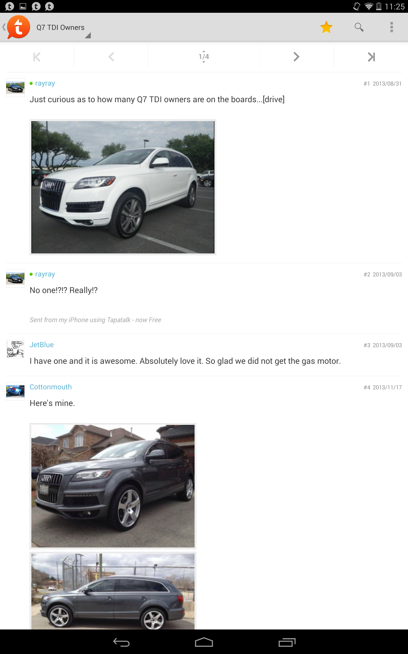Tap the Android recent apps button
The height and width of the screenshot is (654, 408).
[x=287, y=642]
